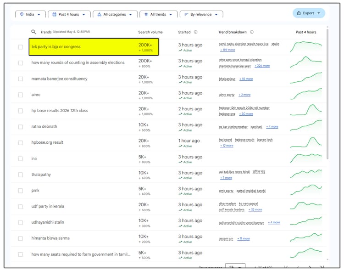The height and width of the screenshot is (271, 344).
Task: Select checkbox for tvk party is bjp or congress
Action: (x=20, y=47)
